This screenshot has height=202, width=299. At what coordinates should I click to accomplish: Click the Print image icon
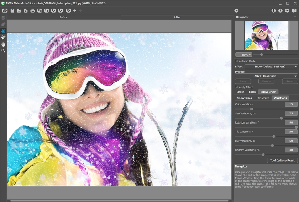[33, 11]
